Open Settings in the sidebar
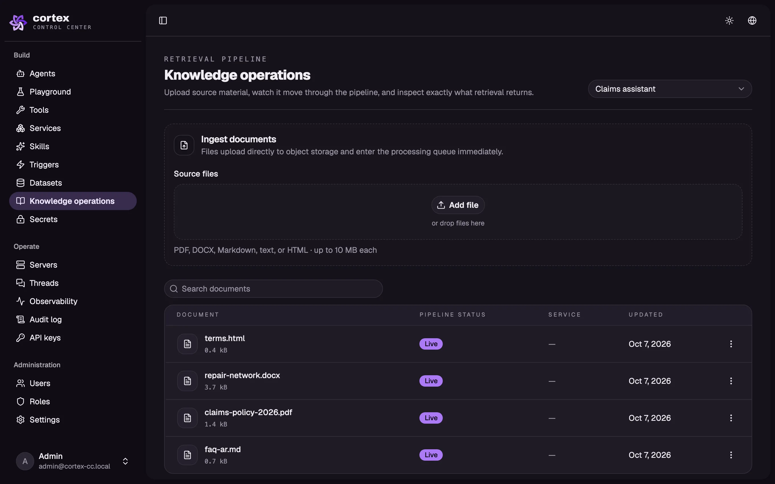Screen dimensions: 775x484 coord(73,420)
